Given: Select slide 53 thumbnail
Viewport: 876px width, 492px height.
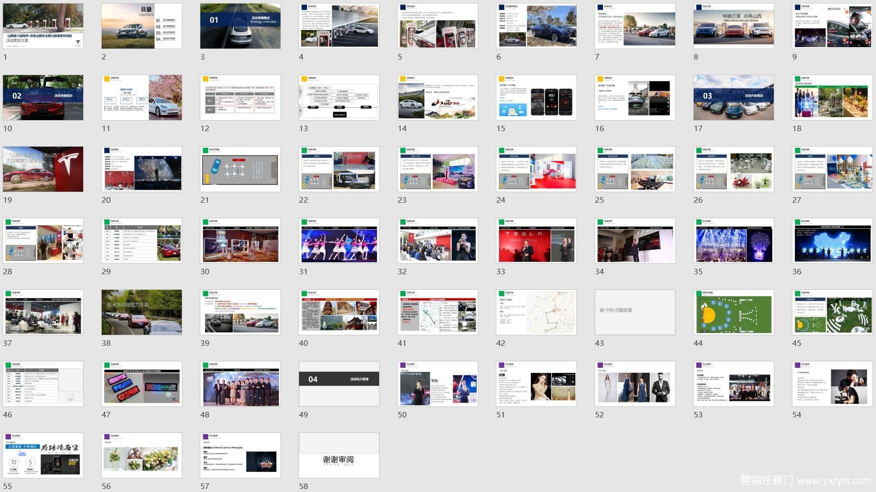Looking at the screenshot, I should pos(734,384).
